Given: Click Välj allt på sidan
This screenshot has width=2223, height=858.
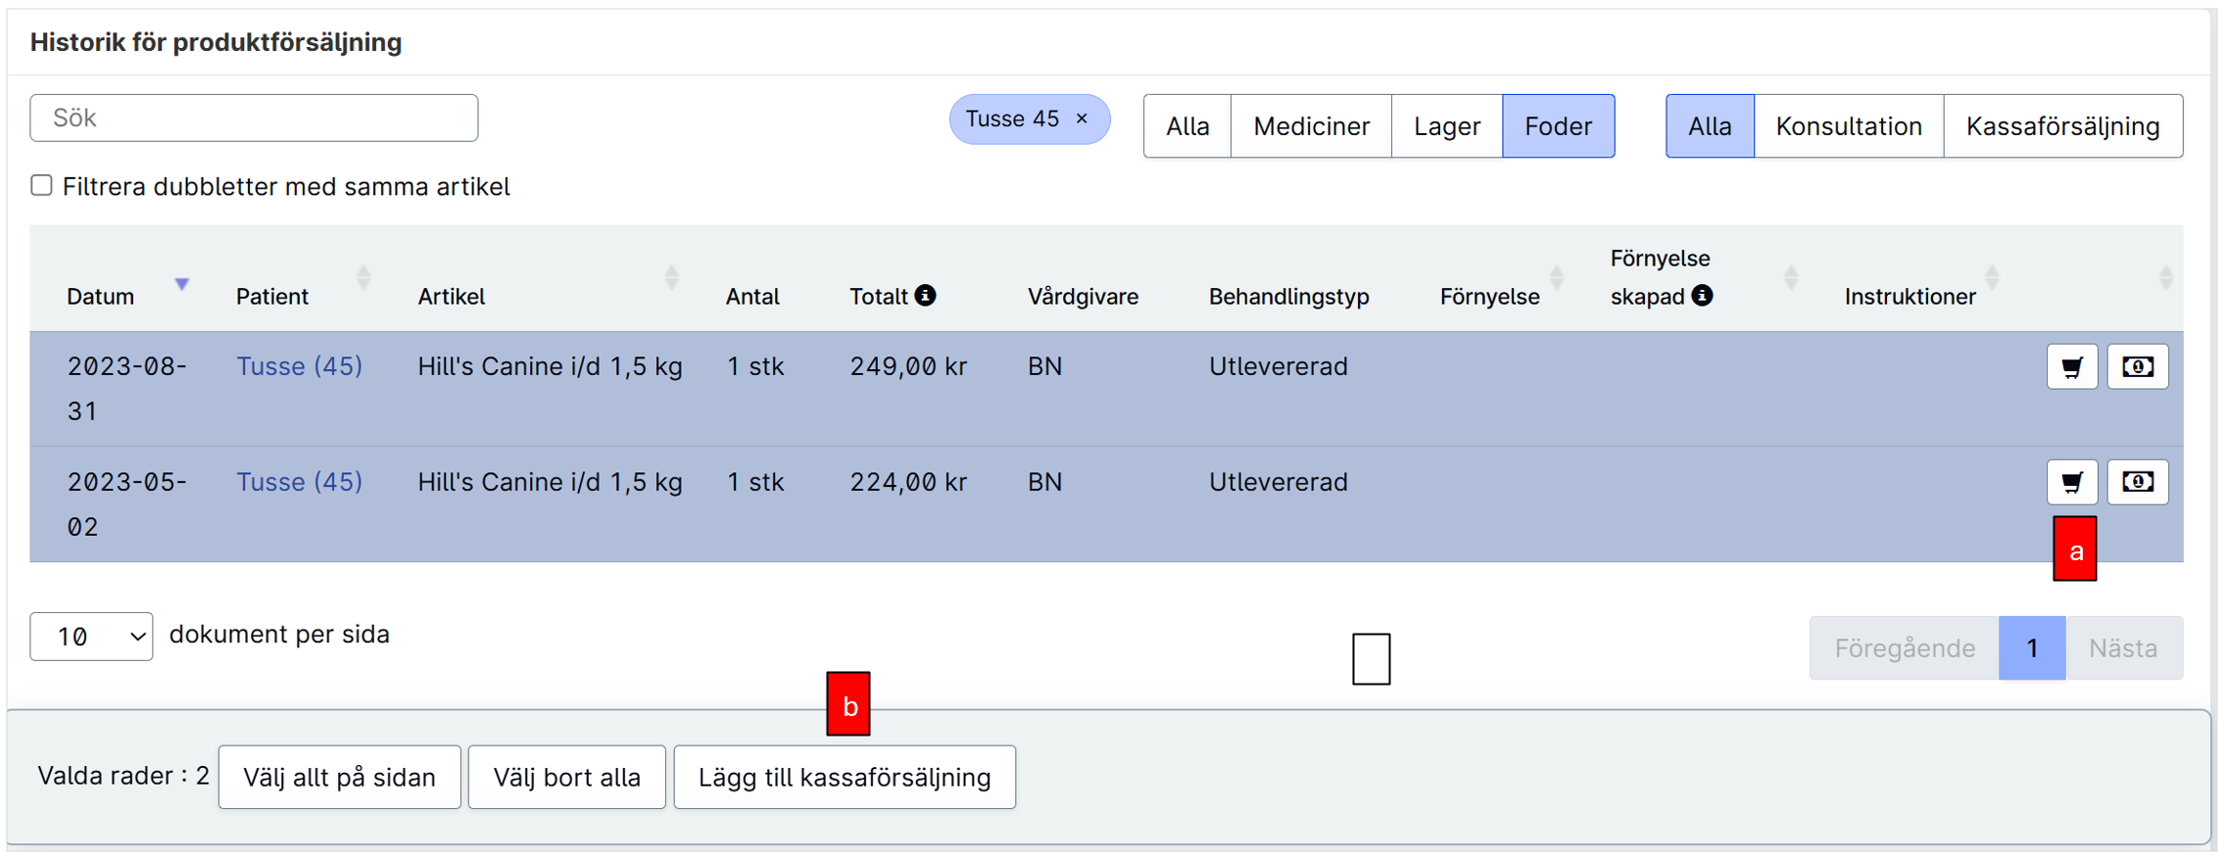Looking at the screenshot, I should click(339, 778).
